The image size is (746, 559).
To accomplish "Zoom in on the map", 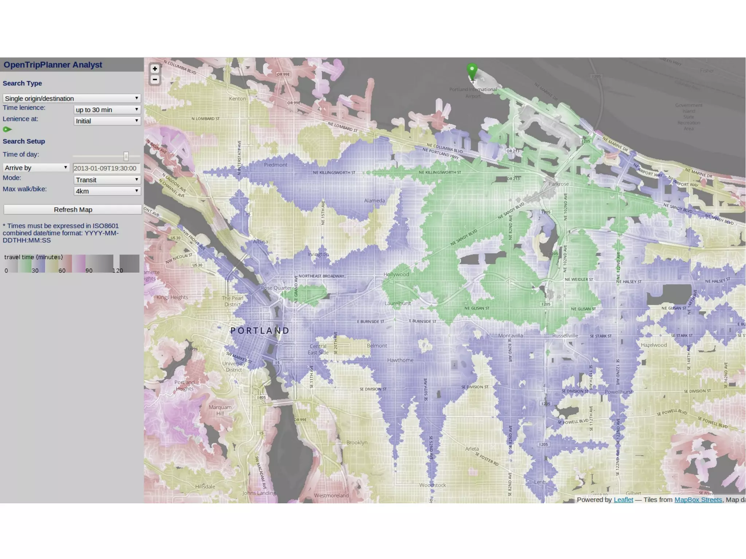I will click(155, 69).
